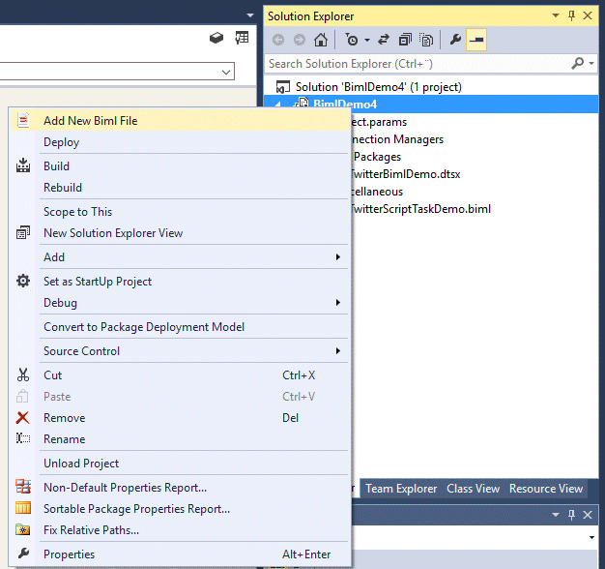
Task: Click the Show All Files toolbar icon
Action: point(426,40)
